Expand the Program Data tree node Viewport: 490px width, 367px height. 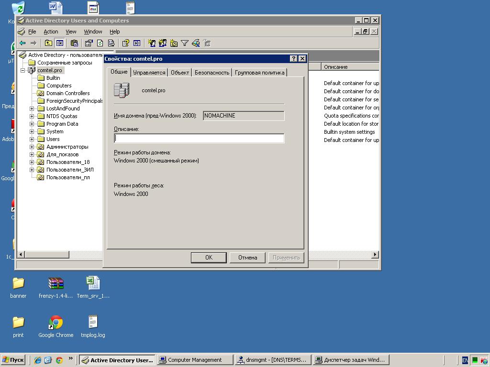pyautogui.click(x=32, y=124)
